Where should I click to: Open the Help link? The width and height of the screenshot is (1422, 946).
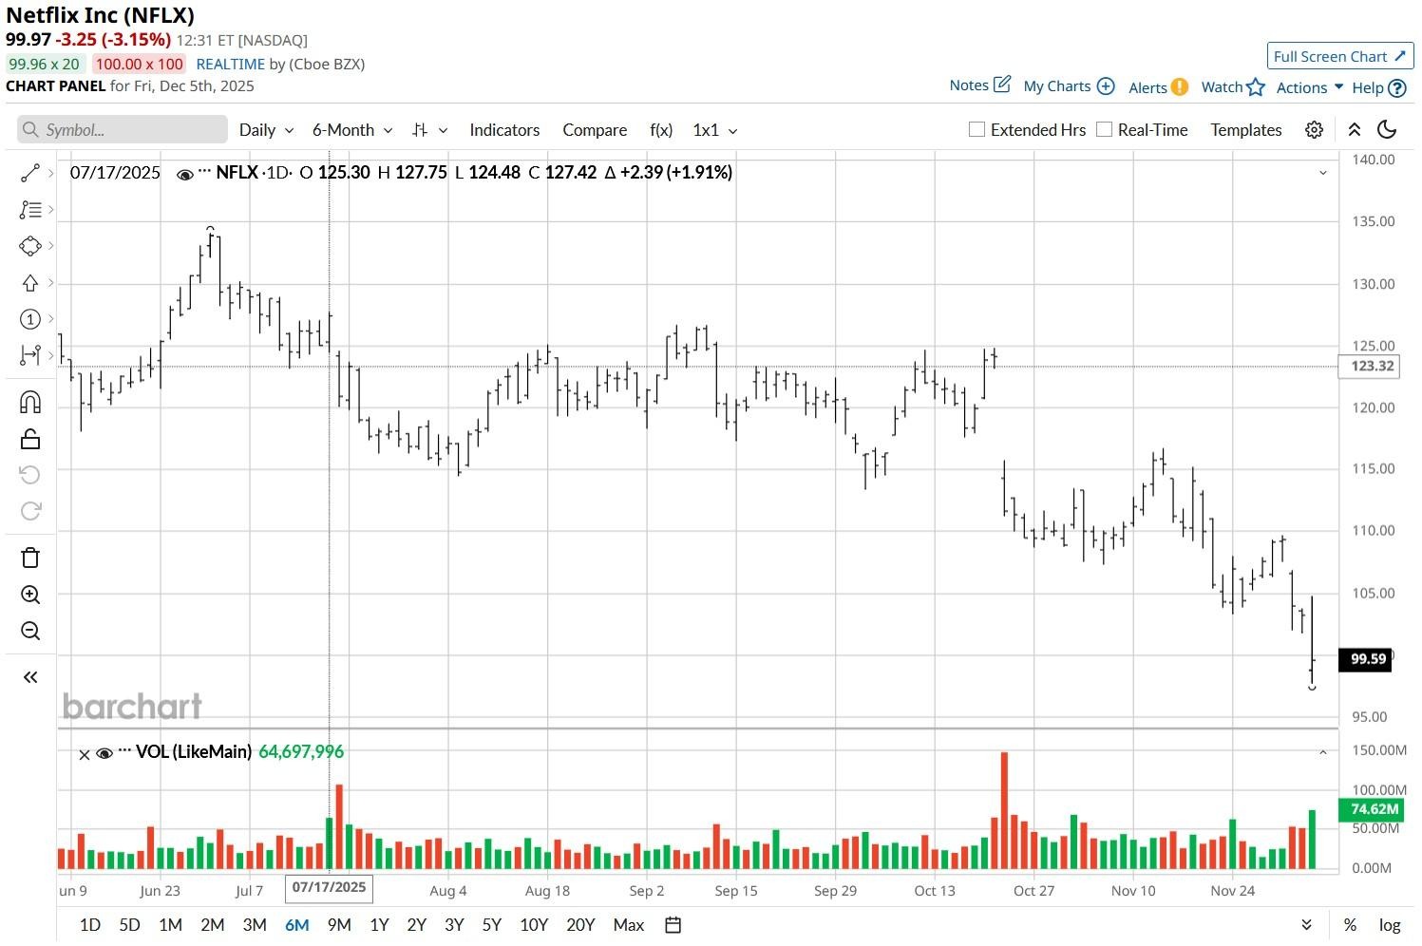[1378, 87]
